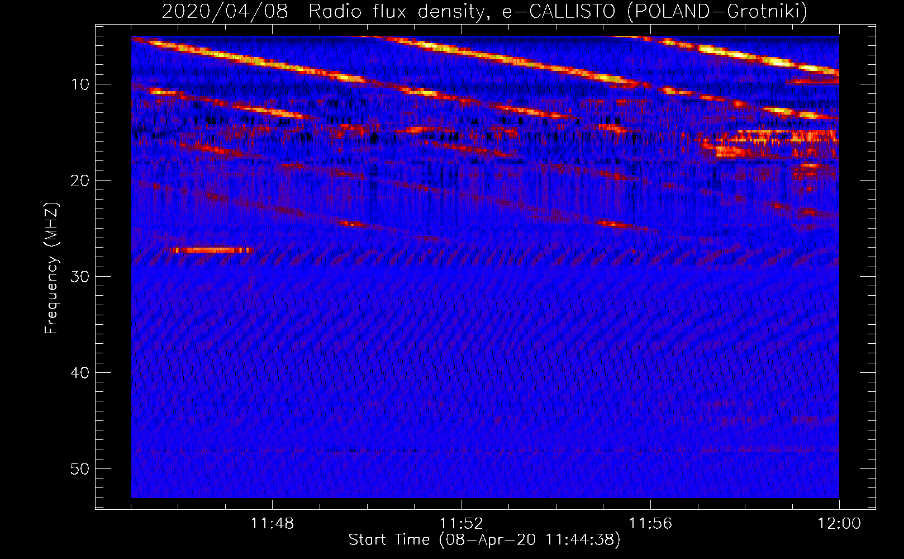Click the plot title 'Radio flux density, e-CALLISTO'
The height and width of the screenshot is (559, 904).
[x=461, y=11]
